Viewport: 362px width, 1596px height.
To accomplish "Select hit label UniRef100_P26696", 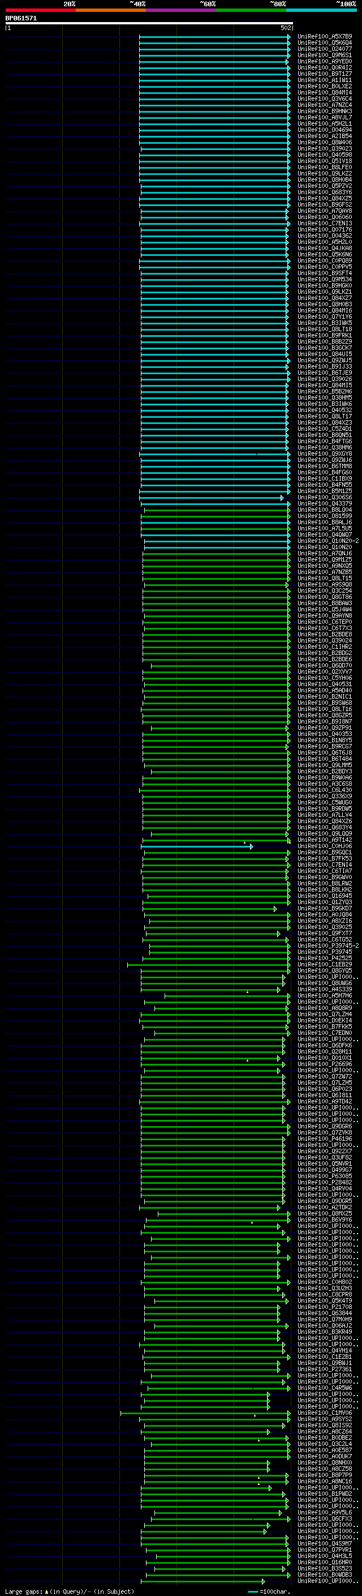I will click(x=324, y=1064).
